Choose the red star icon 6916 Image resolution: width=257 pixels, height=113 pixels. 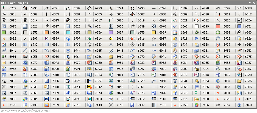pos(132,38)
